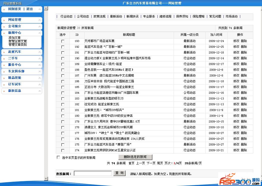Image resolution: width=262 pixels, height=186 pixels.
Task: Open the 政策法规 category tab
Action: (x=99, y=16)
